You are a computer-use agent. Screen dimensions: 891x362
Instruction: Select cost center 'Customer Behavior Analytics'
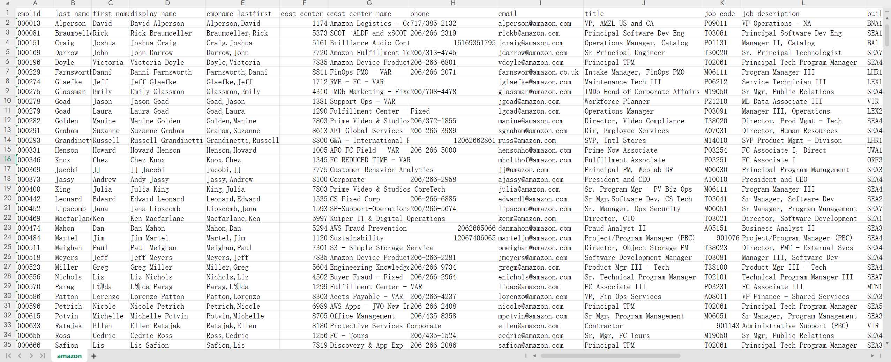pos(369,170)
